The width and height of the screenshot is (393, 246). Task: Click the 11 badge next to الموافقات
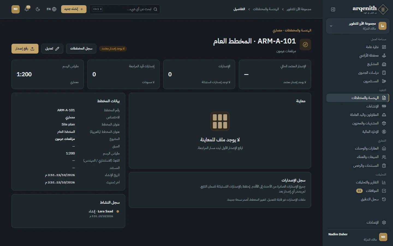tap(359, 191)
